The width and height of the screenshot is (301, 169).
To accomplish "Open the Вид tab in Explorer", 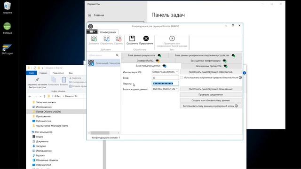I will click(71, 73).
